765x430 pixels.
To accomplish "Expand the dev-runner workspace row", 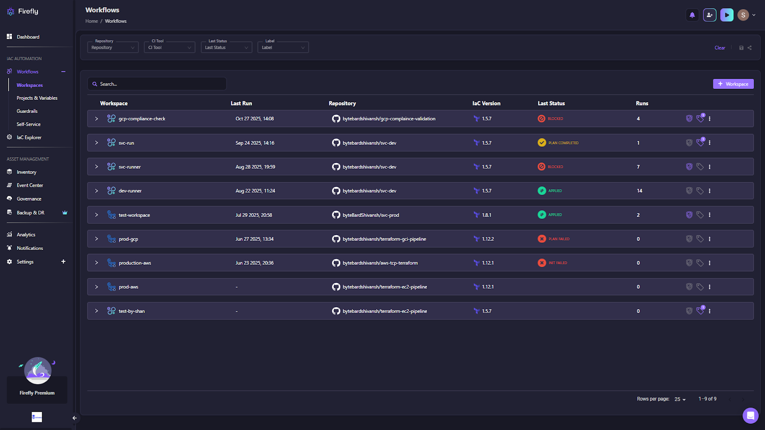I will 96,191.
